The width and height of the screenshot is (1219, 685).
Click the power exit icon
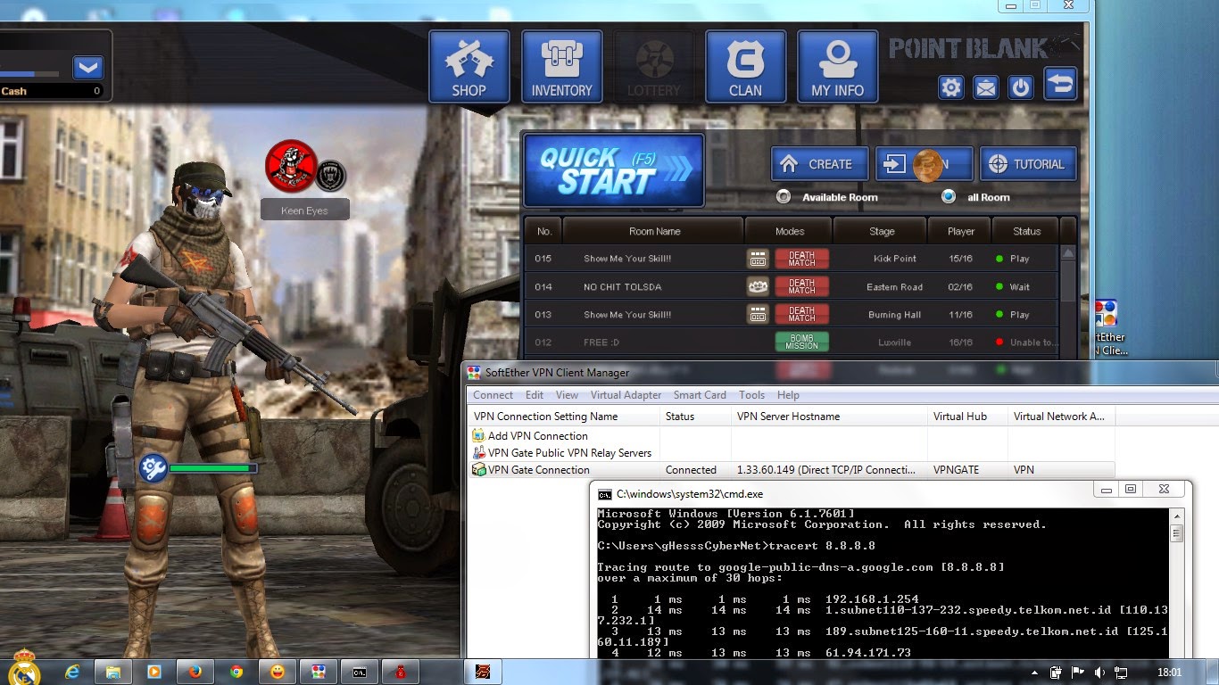(x=1021, y=87)
